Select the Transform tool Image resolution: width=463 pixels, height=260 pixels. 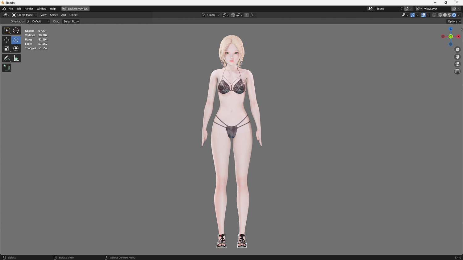click(16, 49)
